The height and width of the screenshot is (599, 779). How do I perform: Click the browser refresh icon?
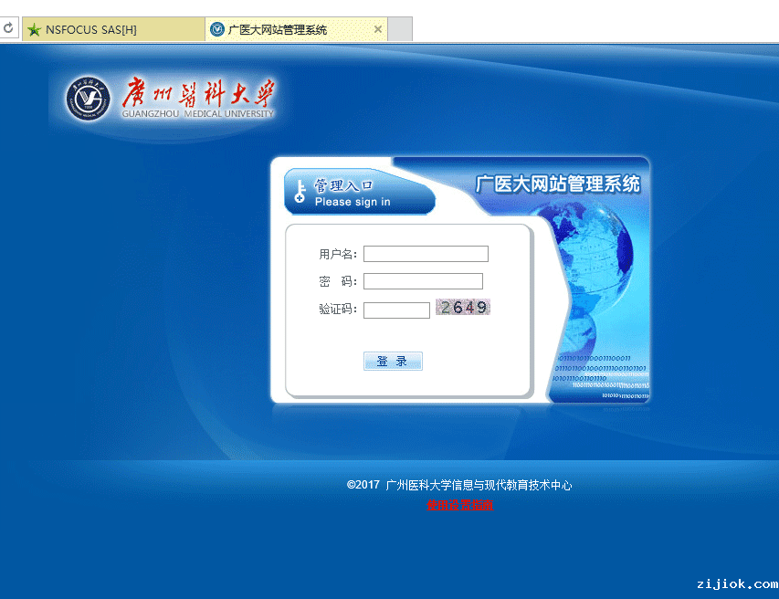pyautogui.click(x=7, y=28)
